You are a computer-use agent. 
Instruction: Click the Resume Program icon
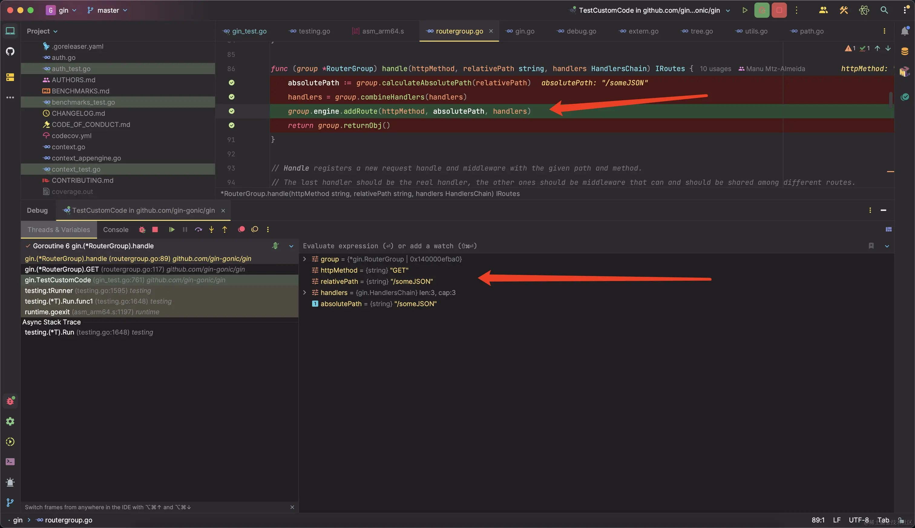coord(172,230)
